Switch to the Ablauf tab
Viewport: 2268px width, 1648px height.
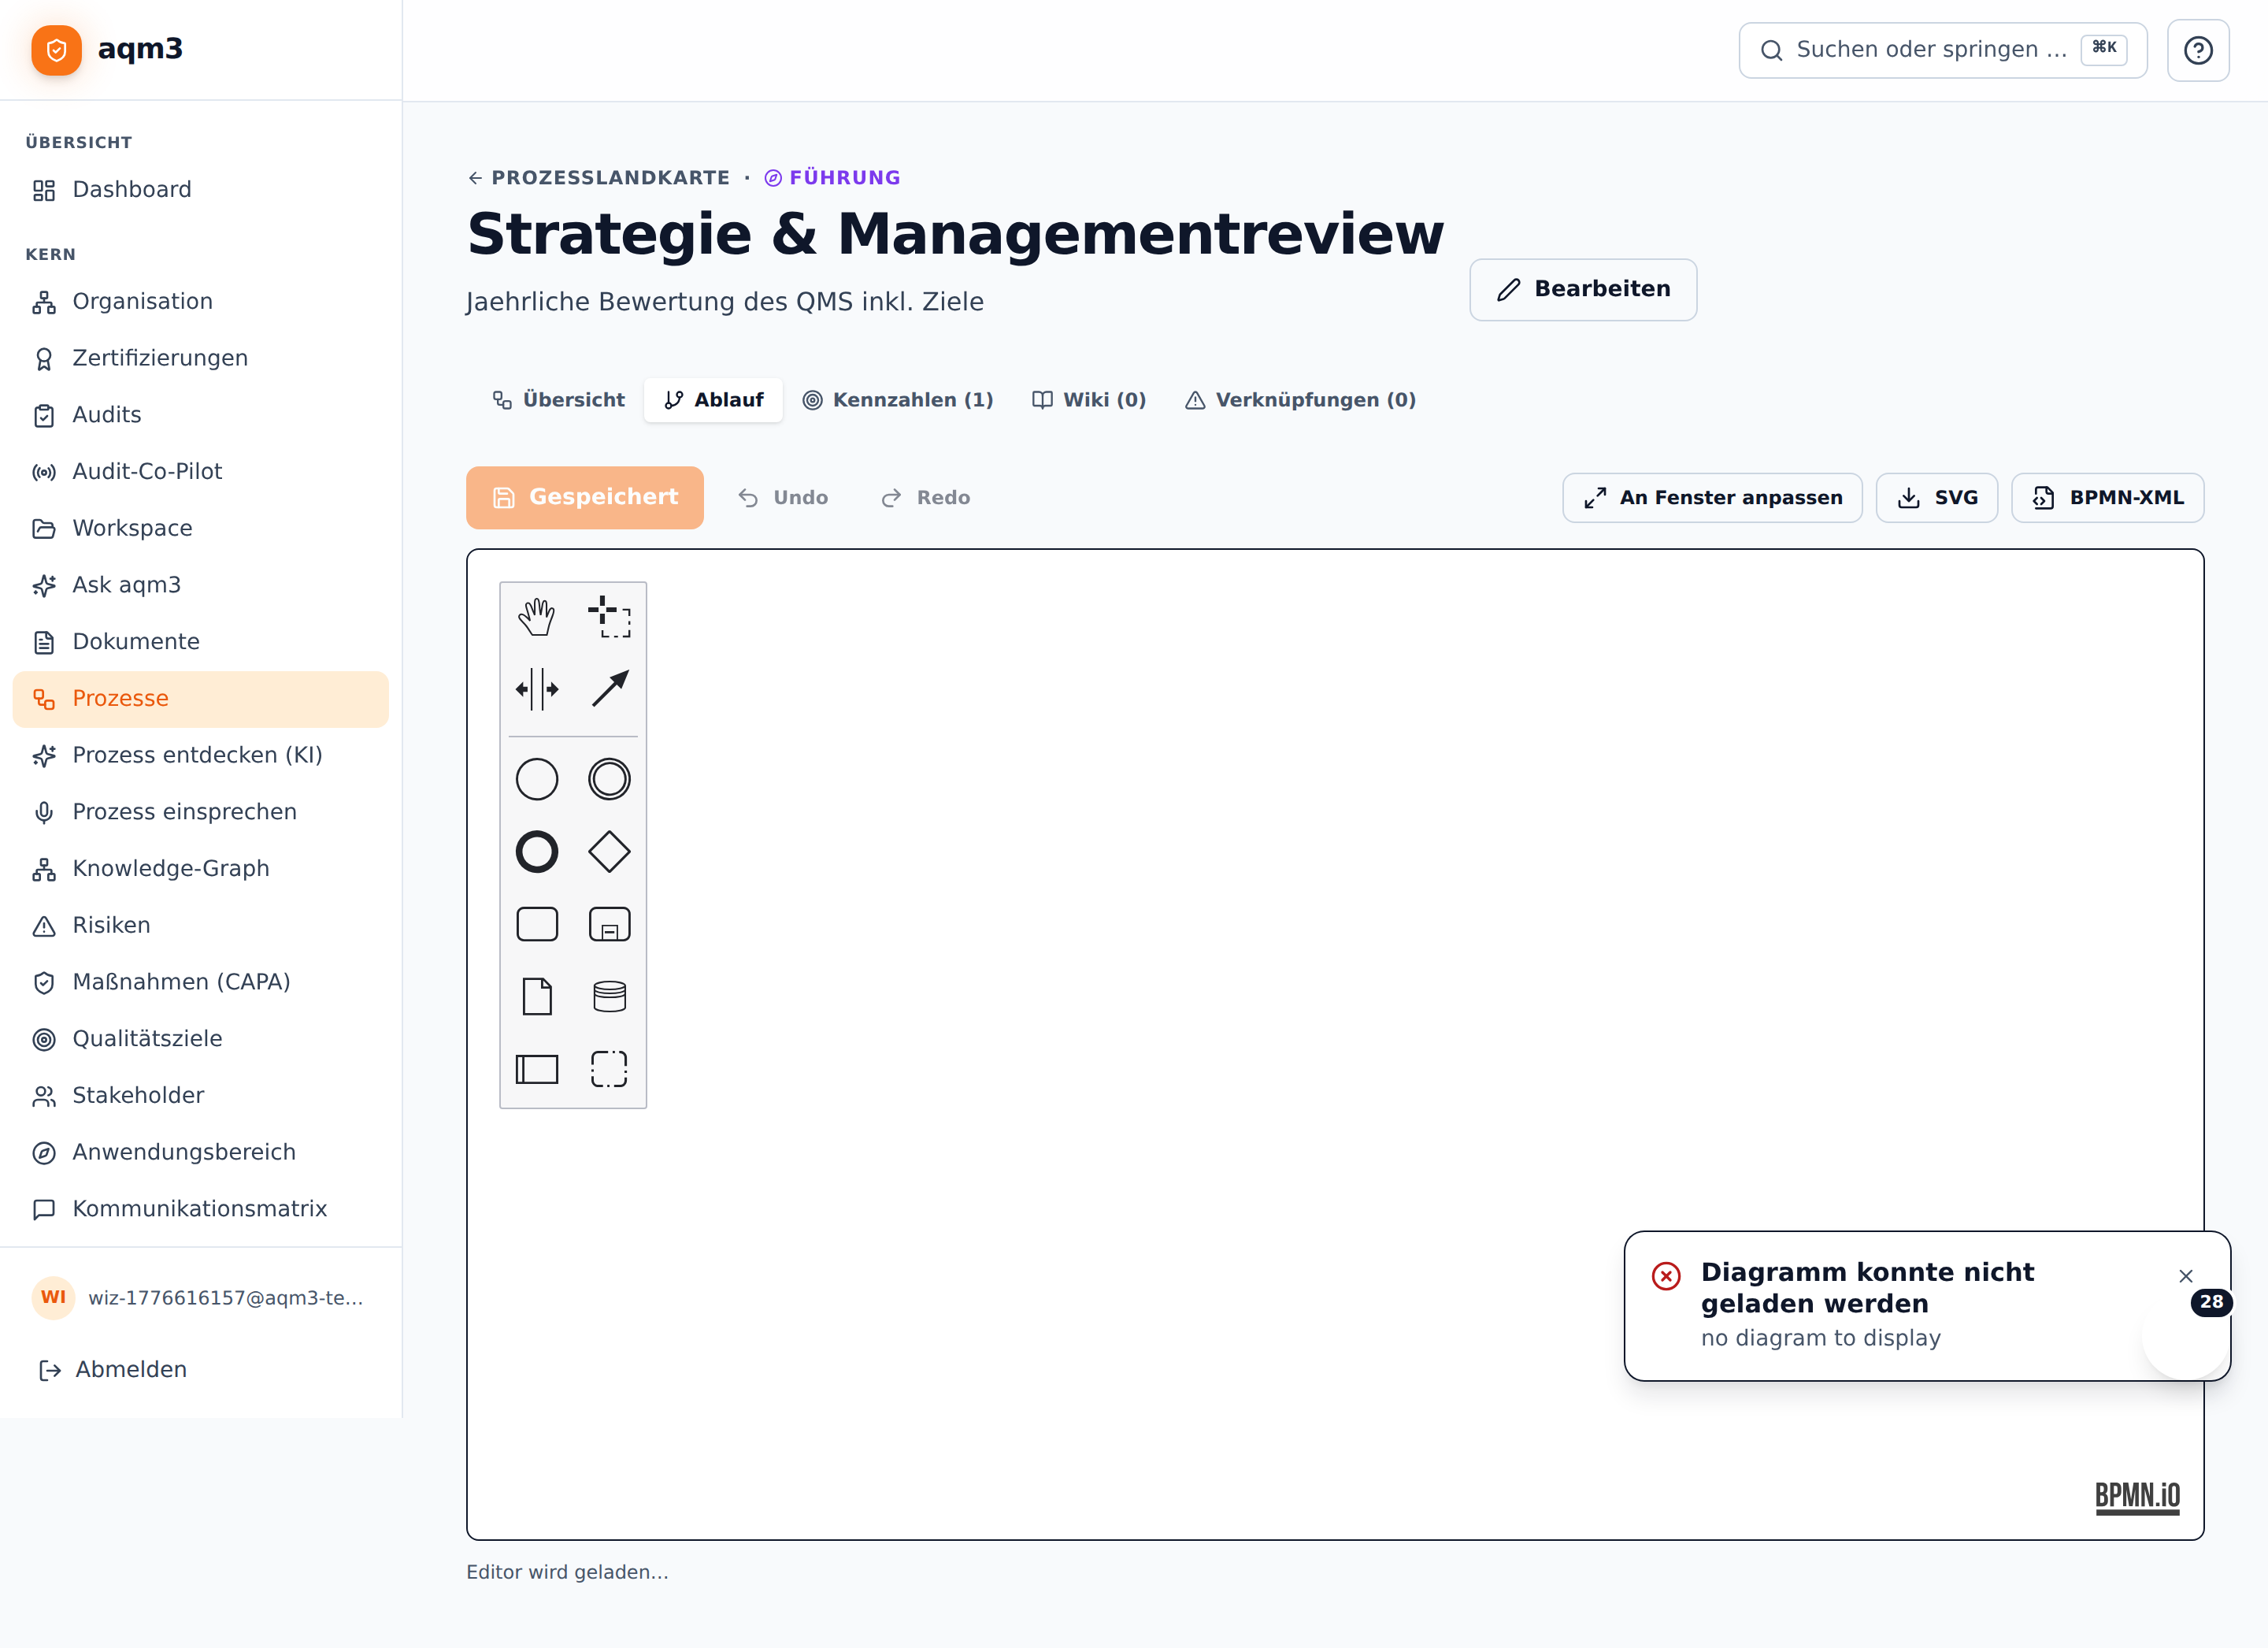[x=713, y=400]
